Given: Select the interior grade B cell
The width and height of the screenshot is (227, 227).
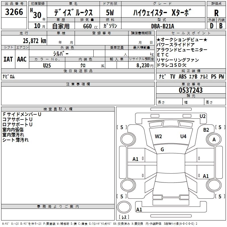Looking at the screenshot, I should tap(221, 26).
